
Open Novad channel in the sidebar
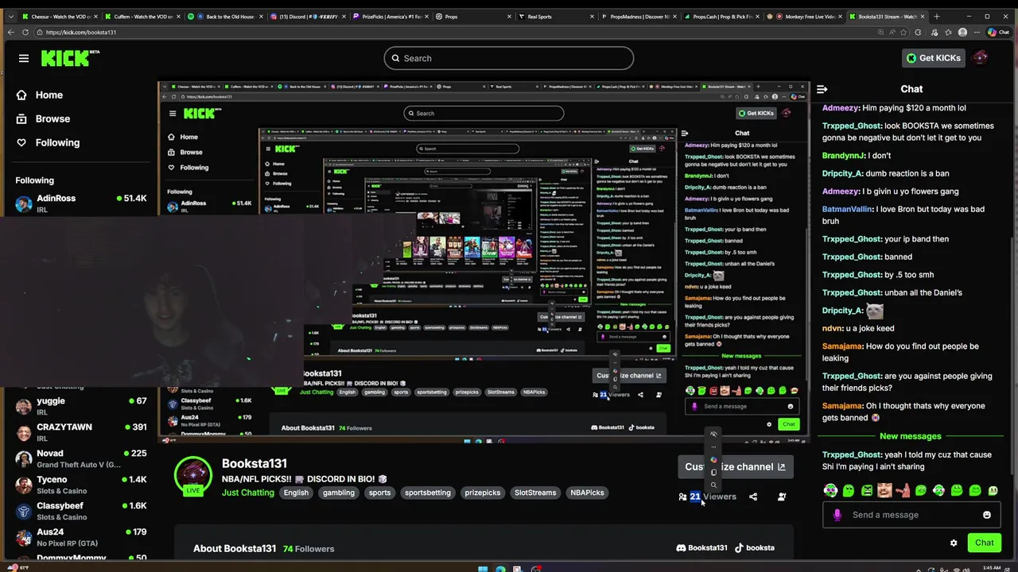click(81, 458)
